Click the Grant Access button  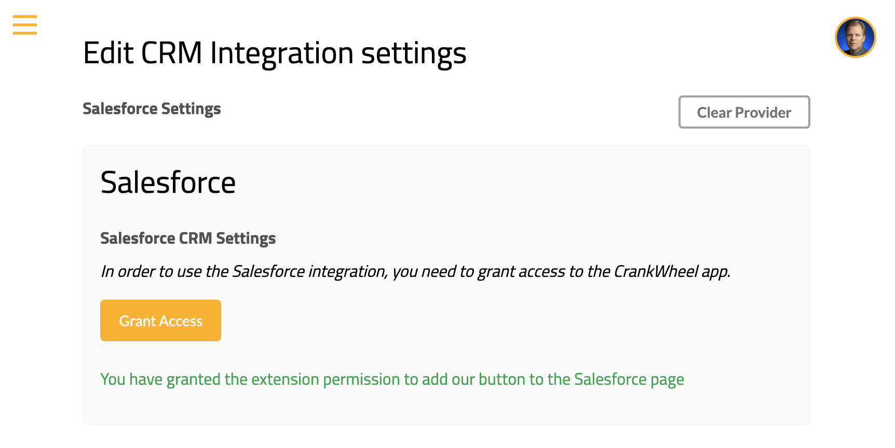[160, 320]
